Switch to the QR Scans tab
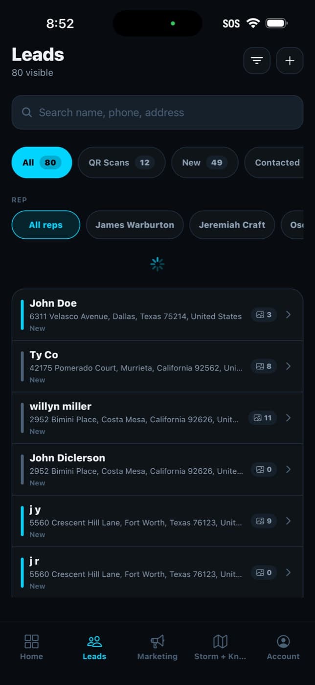The height and width of the screenshot is (685, 315). (x=121, y=162)
